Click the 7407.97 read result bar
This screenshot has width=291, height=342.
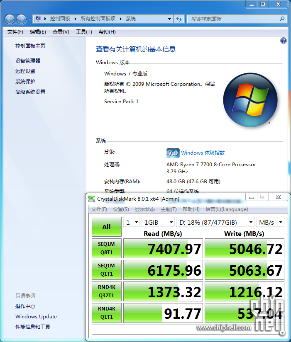click(163, 248)
